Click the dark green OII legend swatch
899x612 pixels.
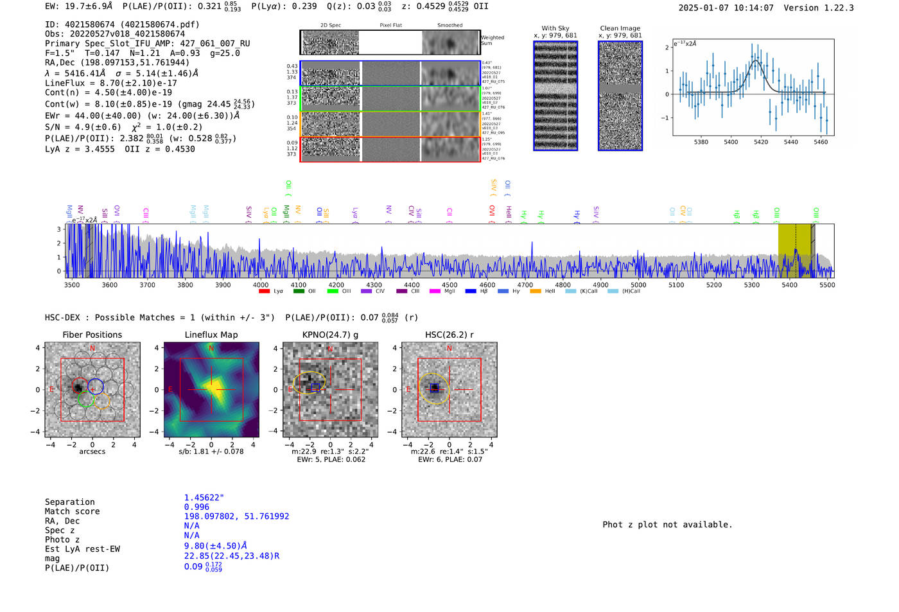tap(299, 292)
